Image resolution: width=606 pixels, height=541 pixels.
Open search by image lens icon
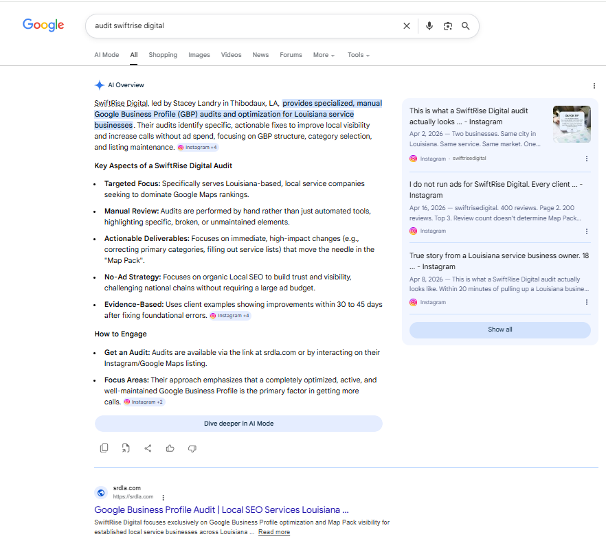click(447, 26)
